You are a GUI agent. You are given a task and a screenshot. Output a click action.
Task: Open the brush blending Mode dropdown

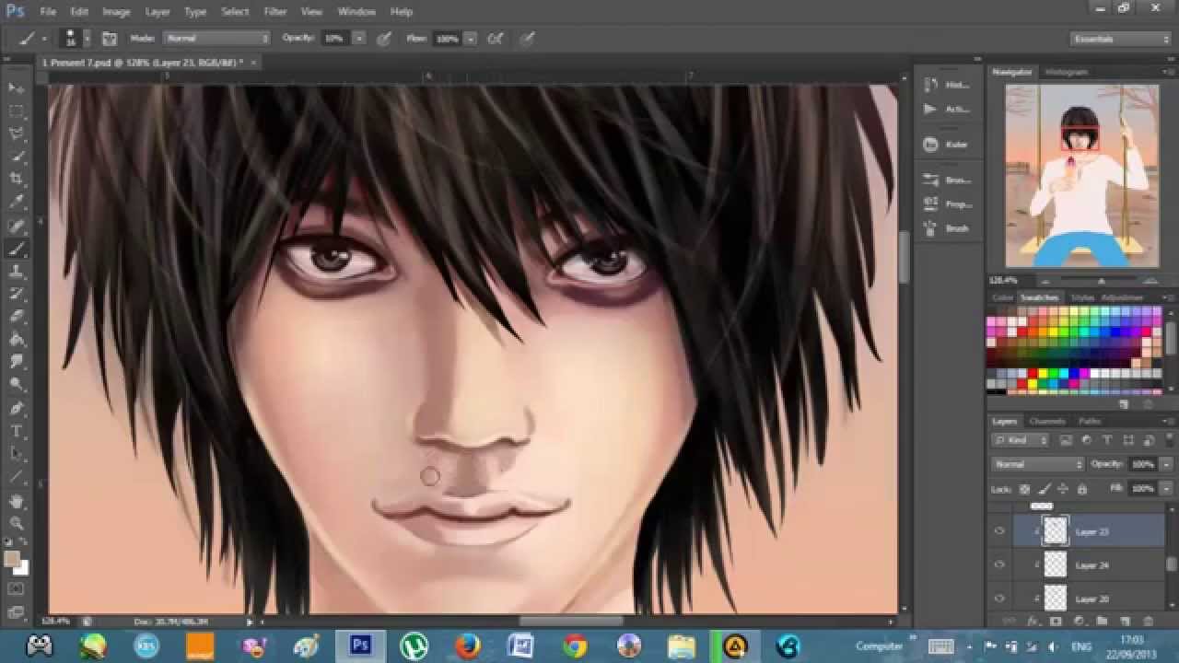pyautogui.click(x=216, y=39)
